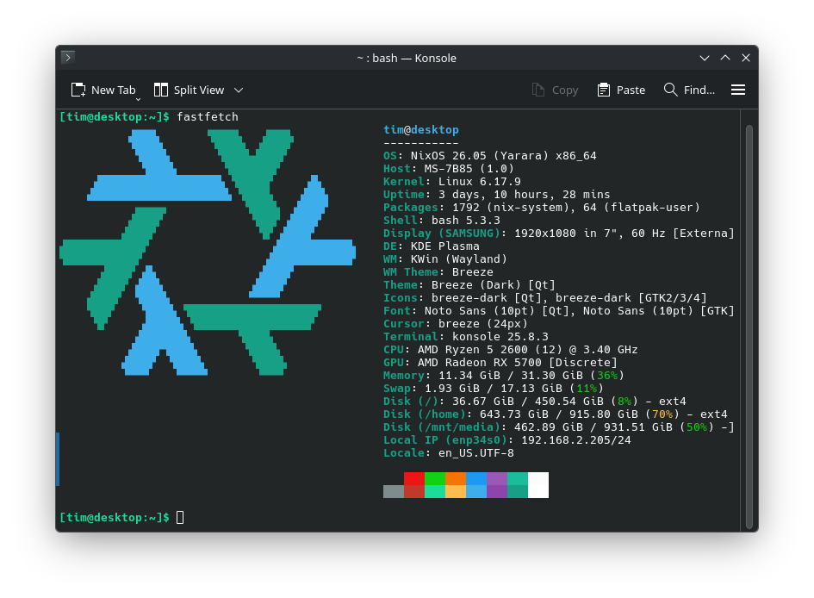Paste clipboard contents using Paste button

[621, 90]
